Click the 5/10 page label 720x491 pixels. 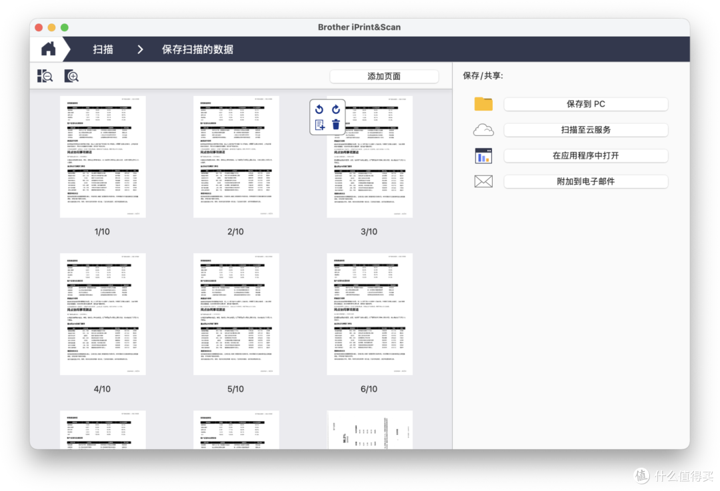(x=235, y=389)
